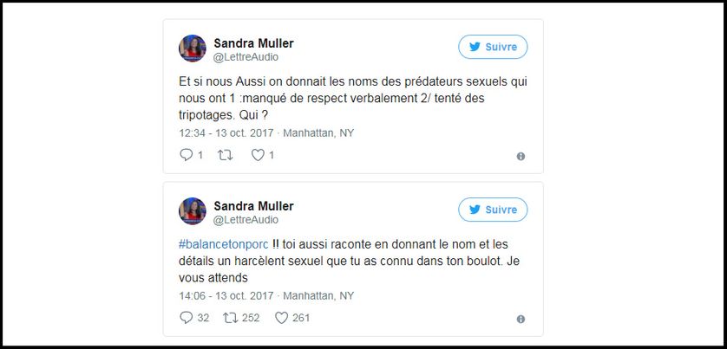Screen dimensions: 727x349
Task: Retweet the tweet with 252 retweets
Action: (x=230, y=318)
